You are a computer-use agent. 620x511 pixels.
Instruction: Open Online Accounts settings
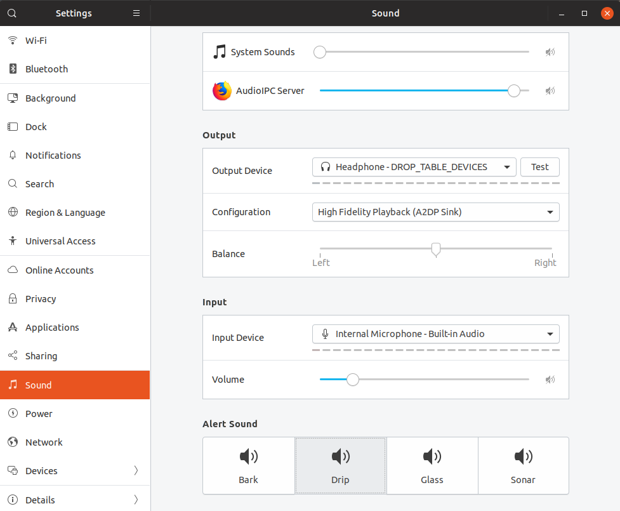pyautogui.click(x=75, y=270)
